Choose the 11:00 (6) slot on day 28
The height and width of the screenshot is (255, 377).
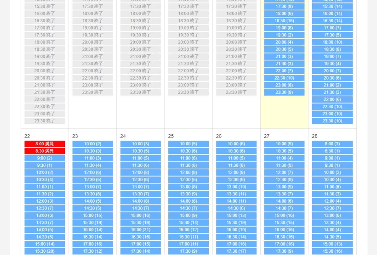pos(332,187)
